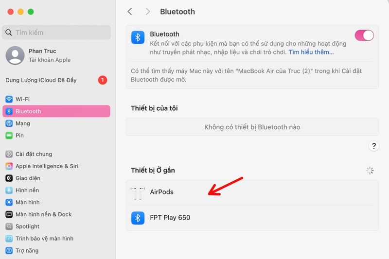
Task: Open Dung Lượng iCloud Đã Đầy notice
Action: click(56, 80)
